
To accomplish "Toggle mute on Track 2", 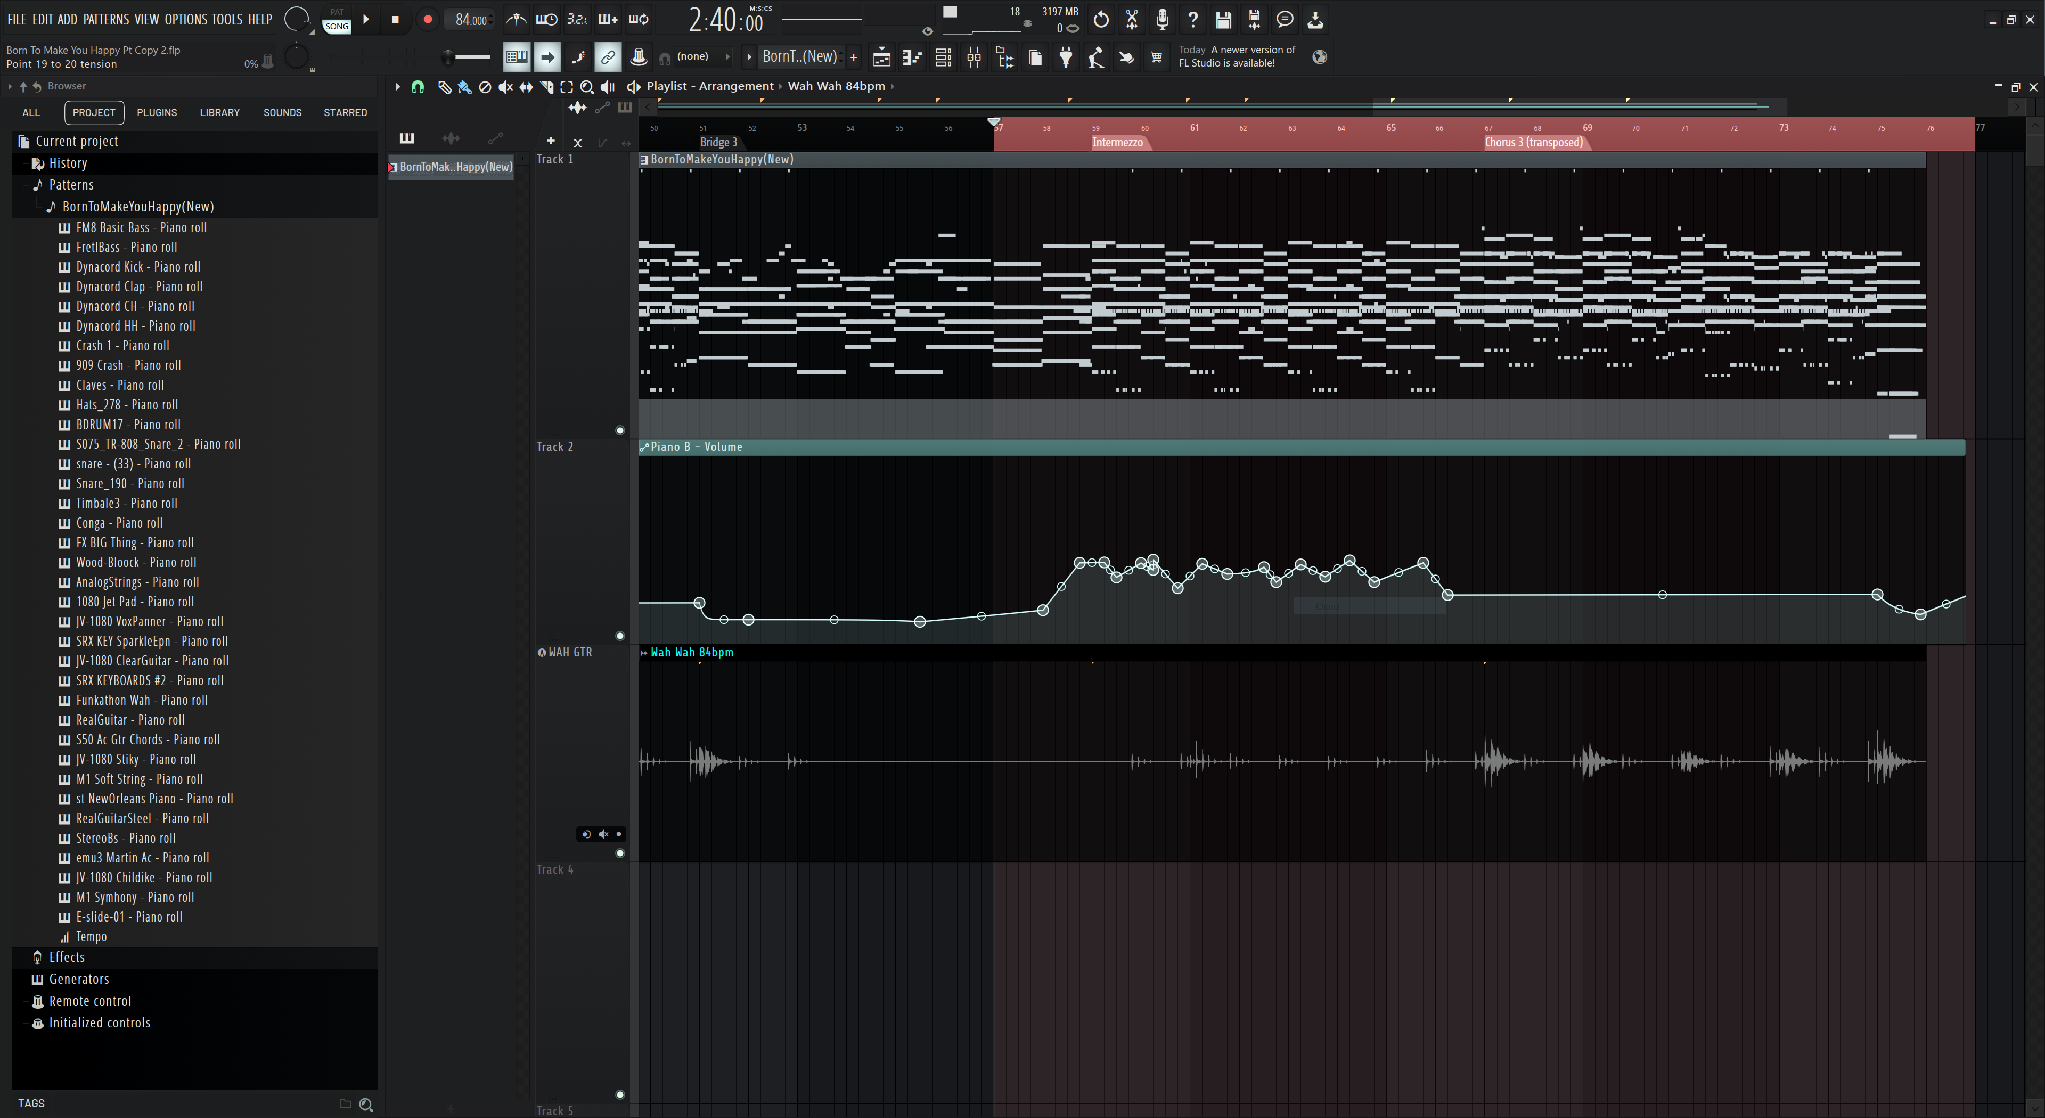I will pos(620,636).
